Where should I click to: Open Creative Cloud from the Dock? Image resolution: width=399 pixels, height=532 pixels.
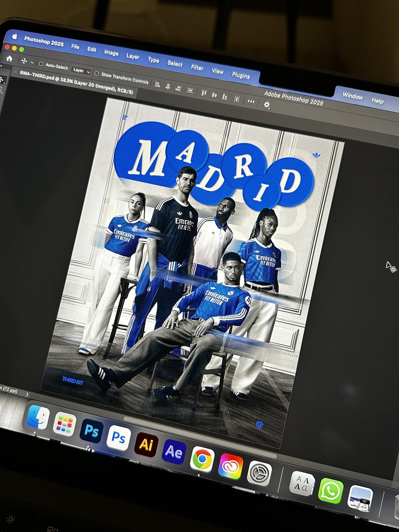coord(231,466)
